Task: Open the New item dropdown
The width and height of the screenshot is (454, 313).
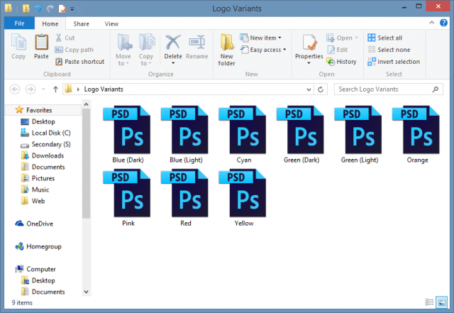Action: coord(260,38)
